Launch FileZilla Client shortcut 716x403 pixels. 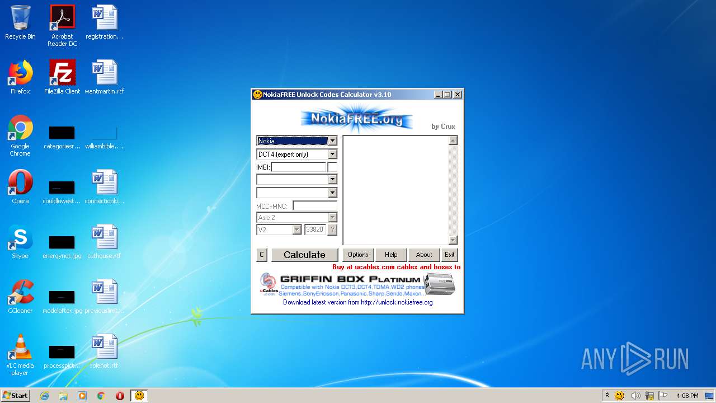62,77
